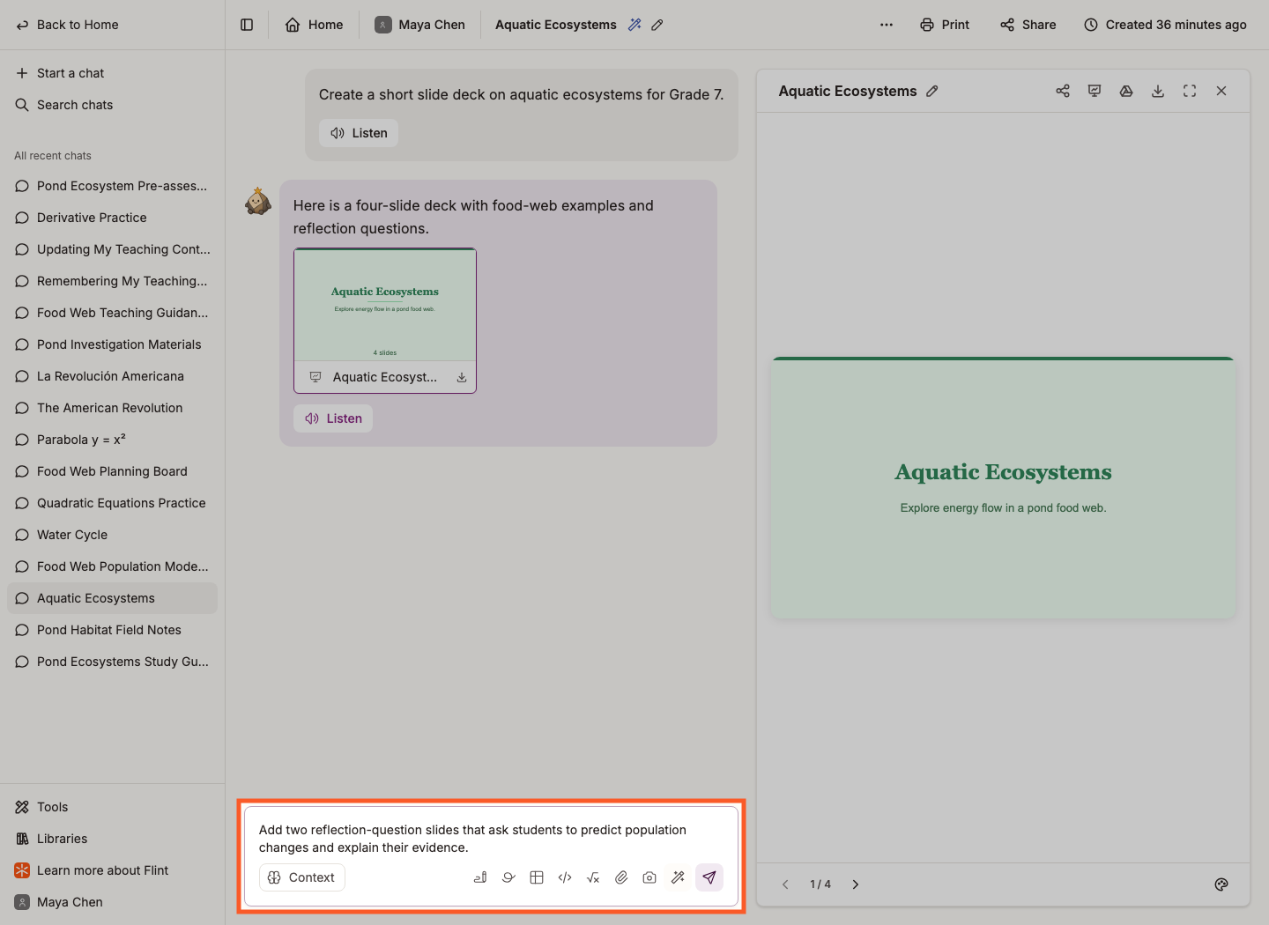Listen to the assistant's reply
Image resolution: width=1269 pixels, height=925 pixels.
point(333,418)
